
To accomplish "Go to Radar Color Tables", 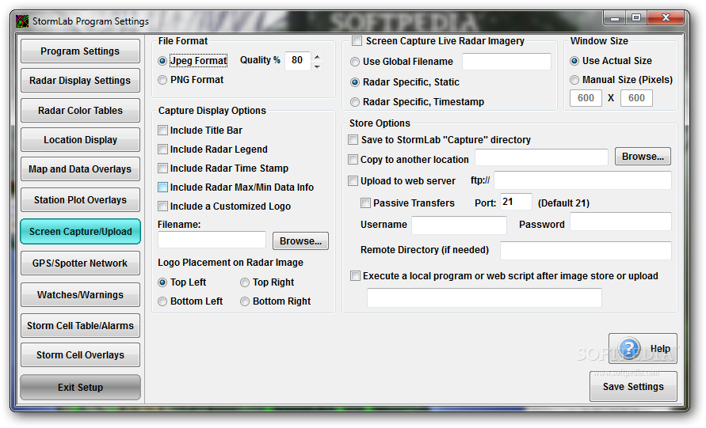I will pos(80,111).
